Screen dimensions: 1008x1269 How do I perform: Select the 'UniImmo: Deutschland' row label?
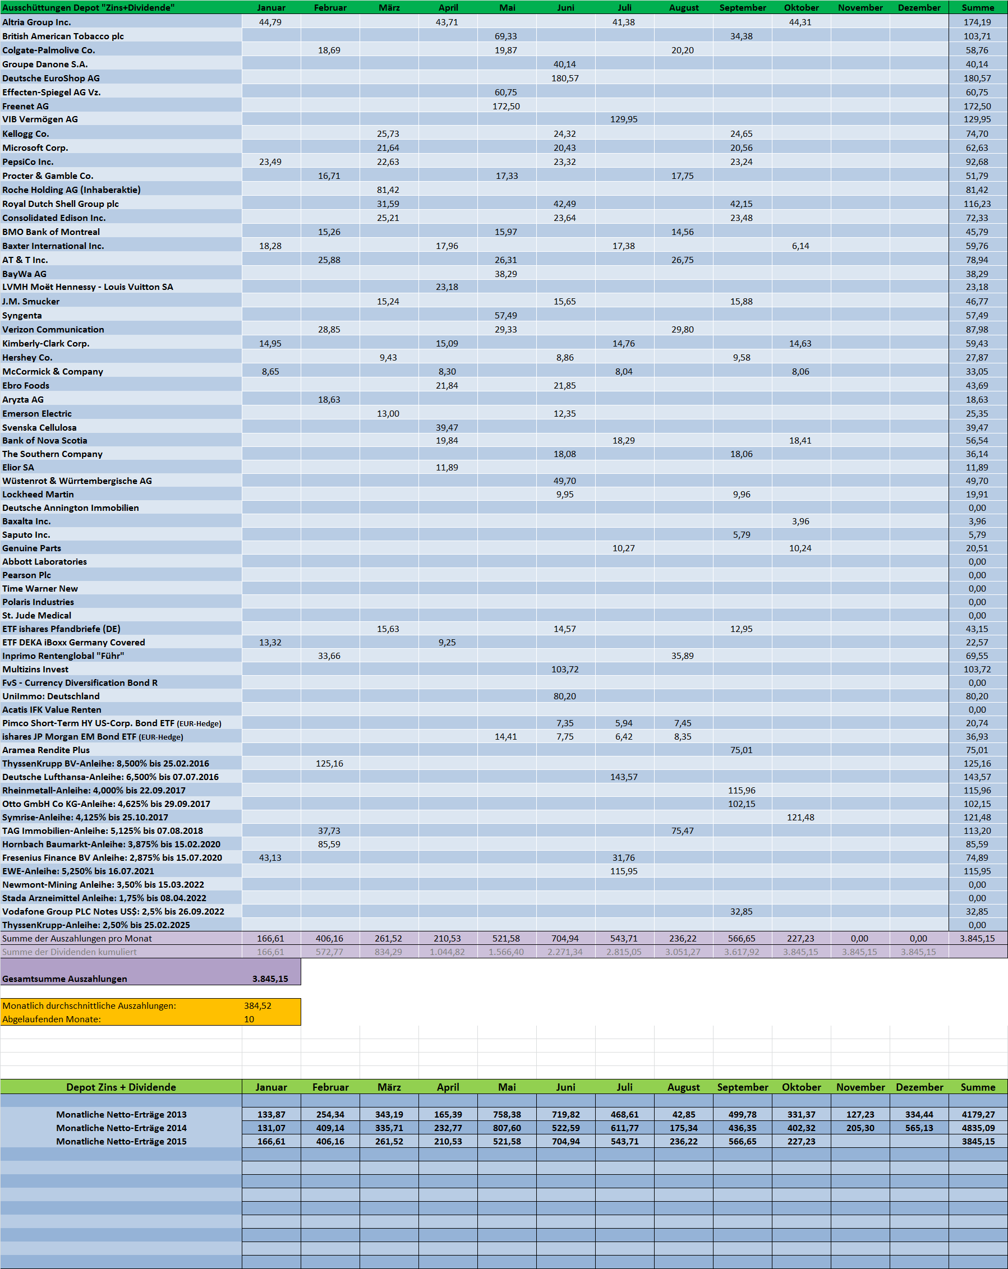[x=51, y=696]
